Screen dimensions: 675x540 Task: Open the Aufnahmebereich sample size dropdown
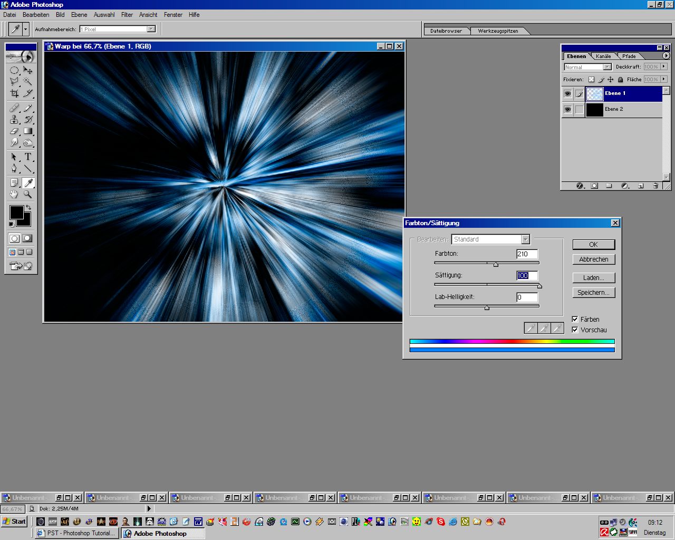[x=117, y=29]
